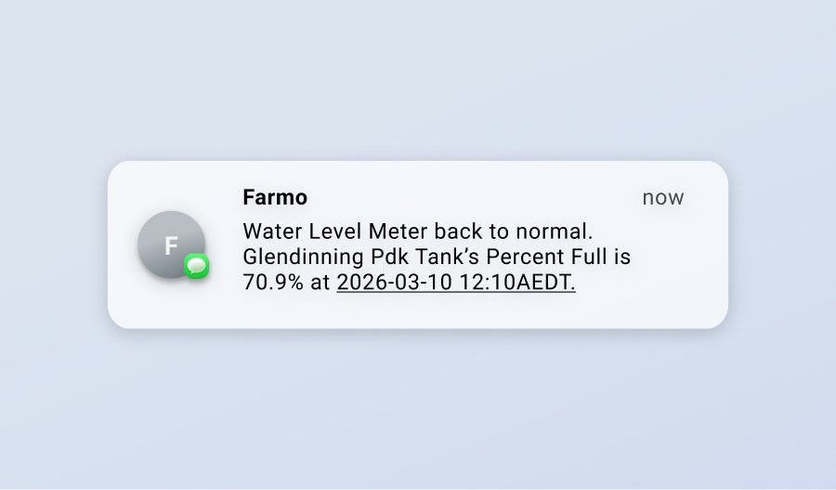Viewport: 836px width, 490px height.
Task: Click the background outside the notification
Action: tap(418, 409)
